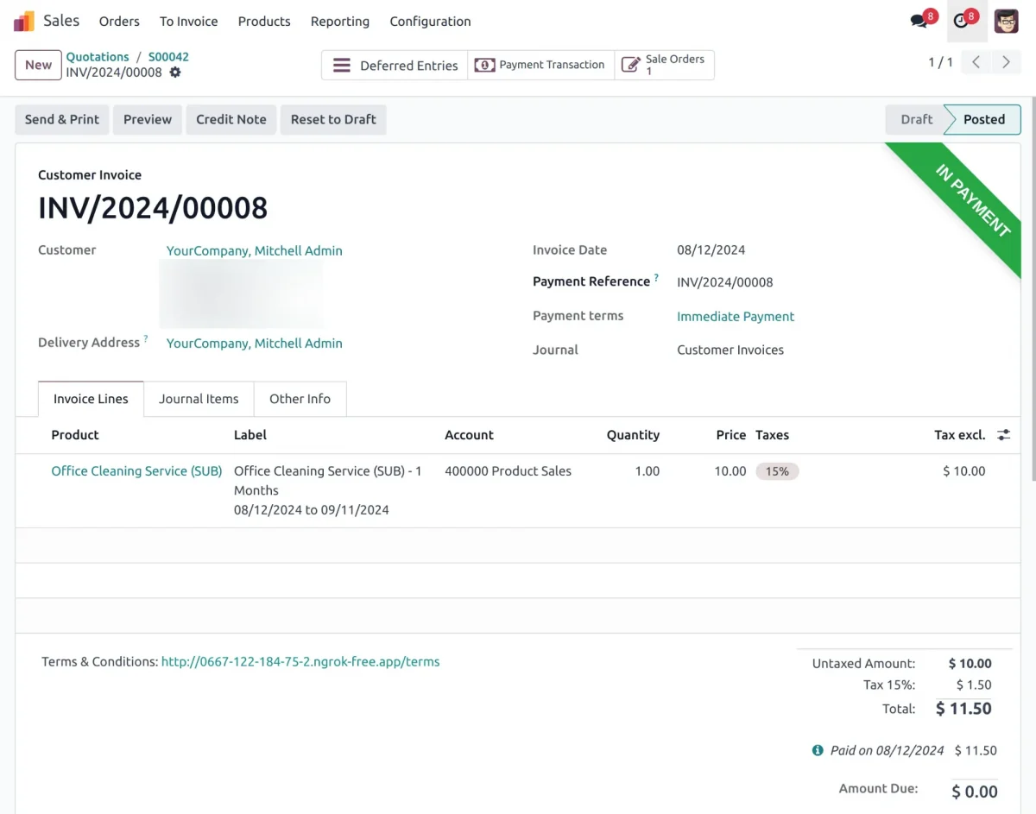1036x814 pixels.
Task: Open column options adjust icon
Action: tap(1003, 435)
